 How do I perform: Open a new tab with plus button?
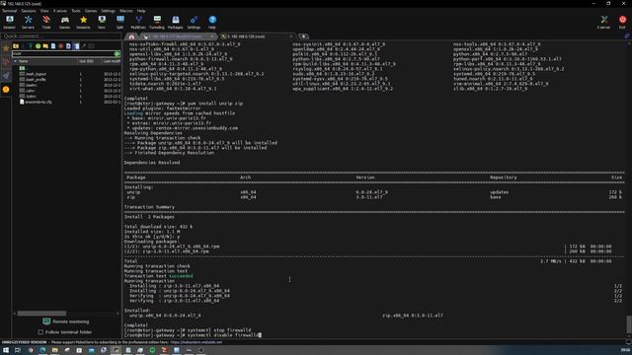tap(303, 36)
